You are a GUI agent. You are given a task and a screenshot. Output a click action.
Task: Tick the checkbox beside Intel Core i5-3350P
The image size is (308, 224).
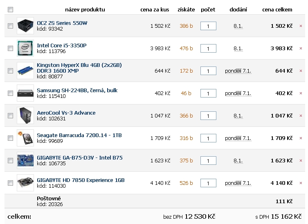[x=10, y=49]
